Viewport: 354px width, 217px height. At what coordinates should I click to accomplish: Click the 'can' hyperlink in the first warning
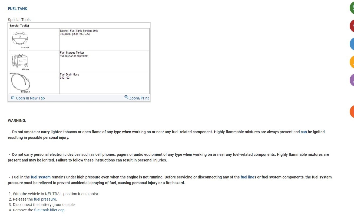tap(304, 132)
